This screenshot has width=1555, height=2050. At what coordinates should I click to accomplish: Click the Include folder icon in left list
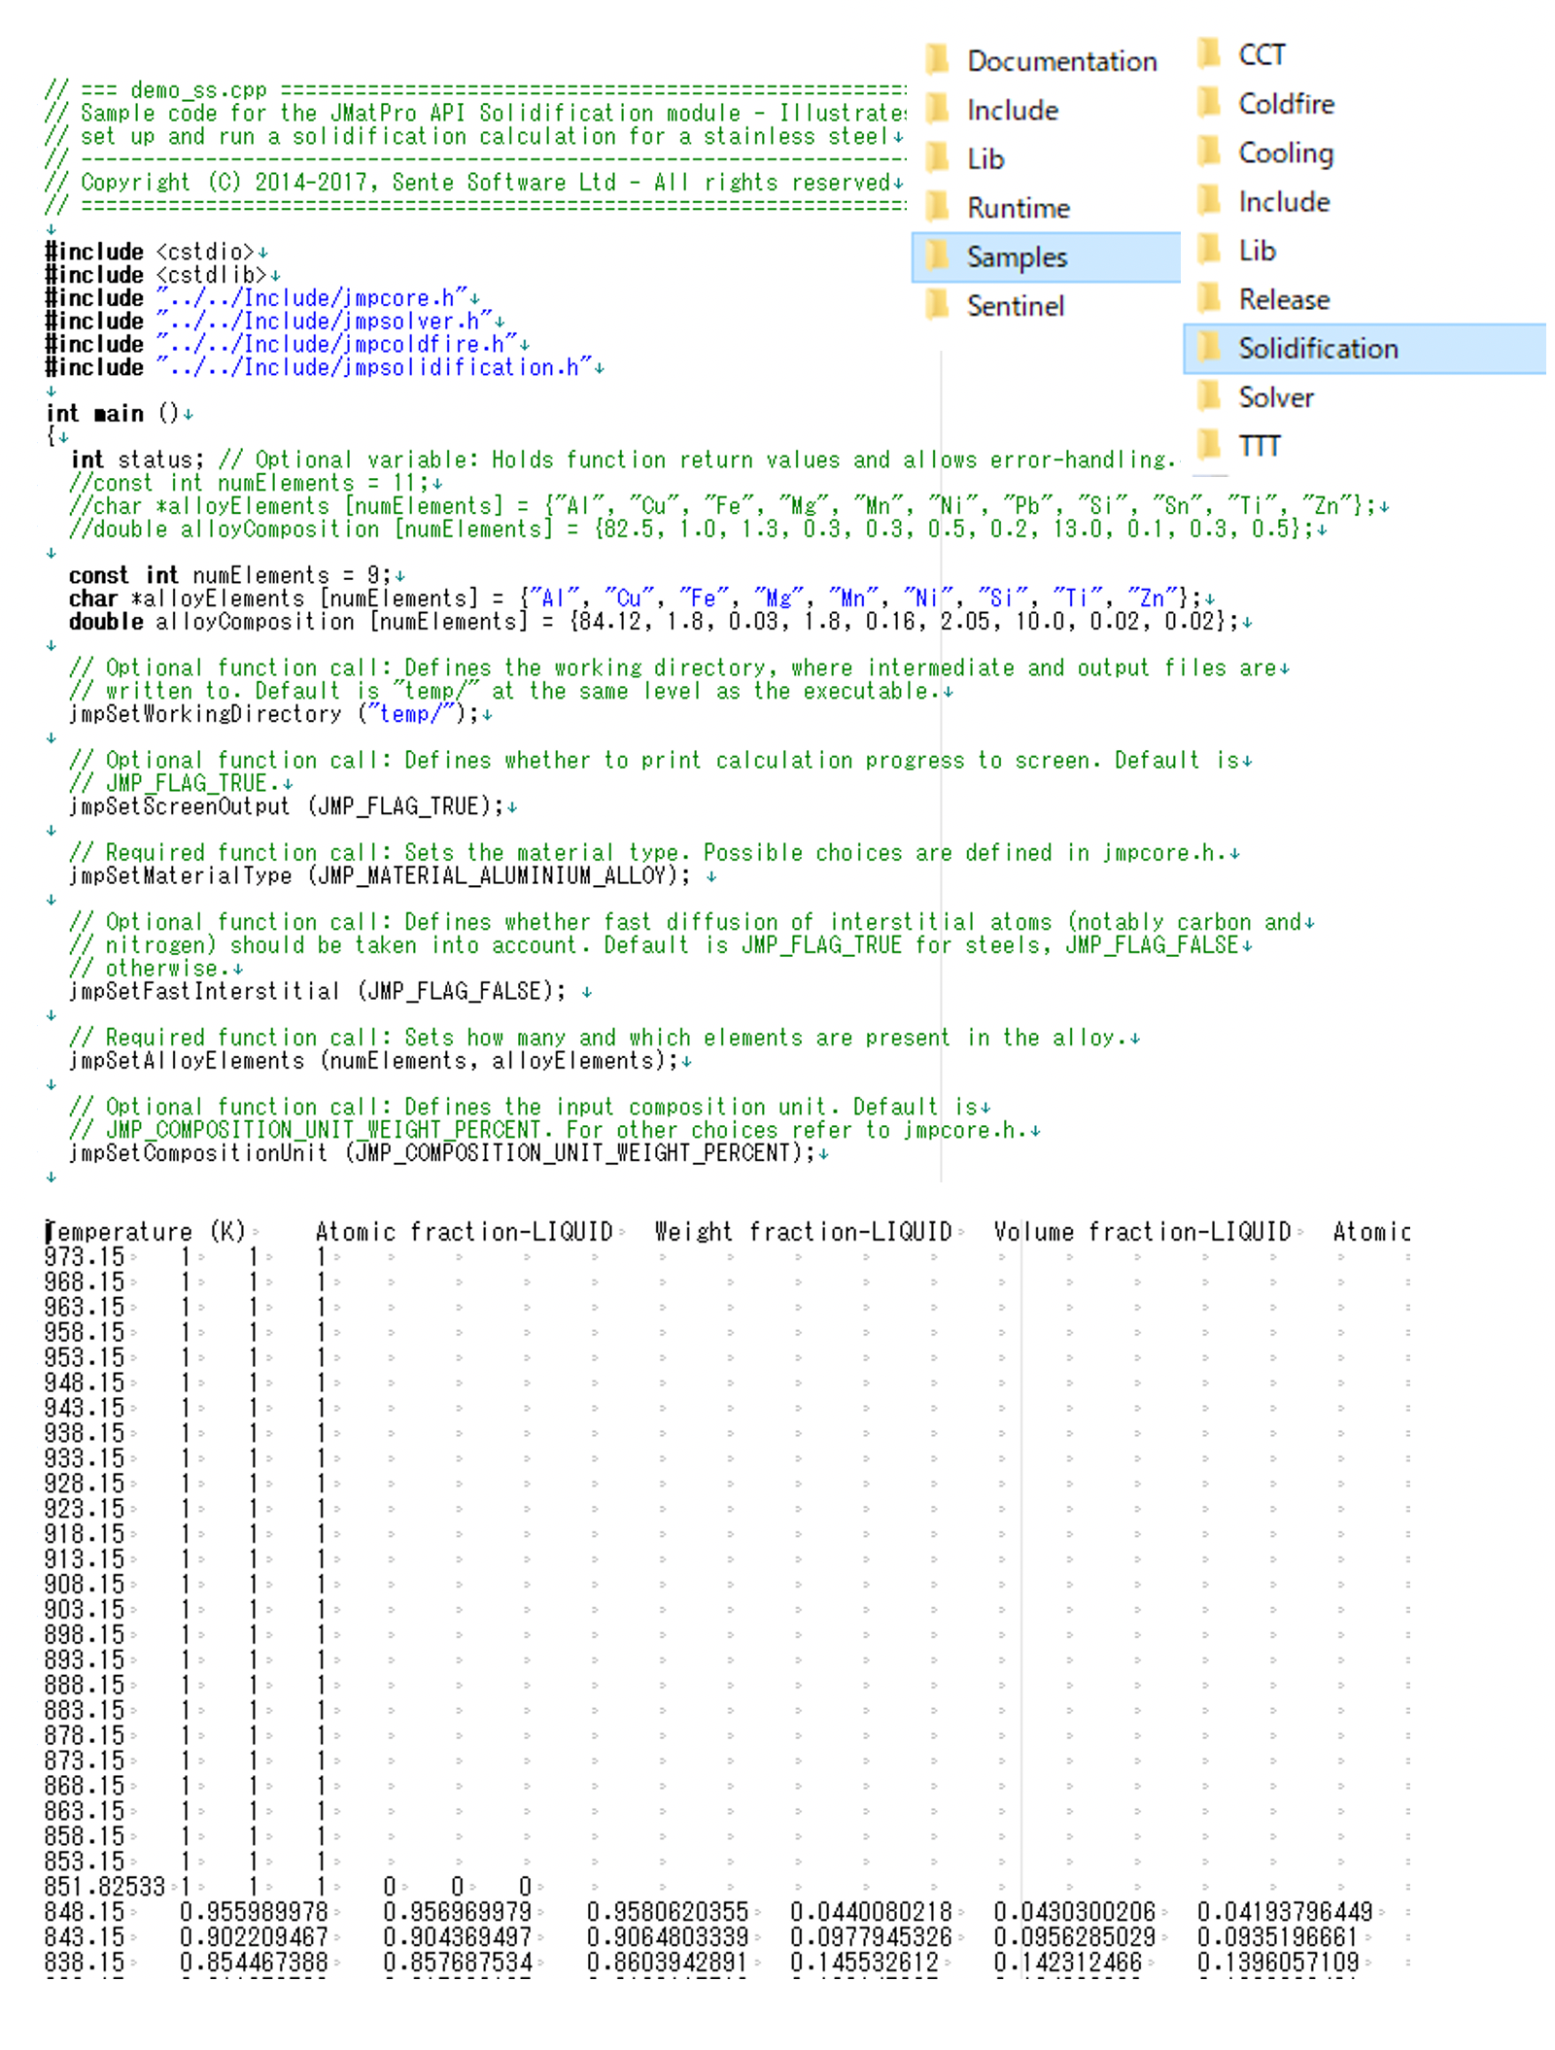click(x=938, y=109)
